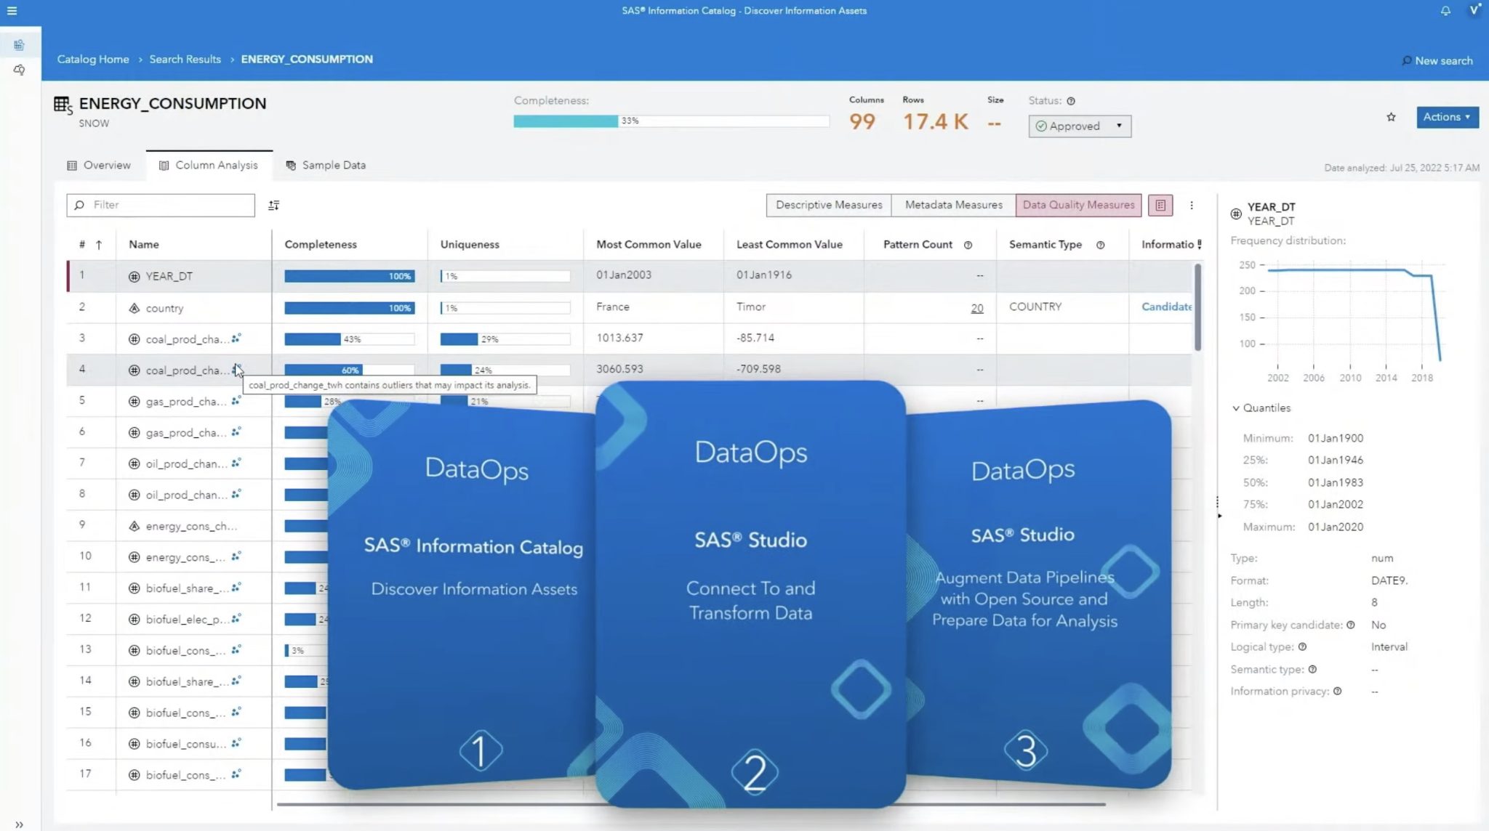Click the sort icon beside the Filter box
This screenshot has height=831, width=1489.
coord(274,205)
